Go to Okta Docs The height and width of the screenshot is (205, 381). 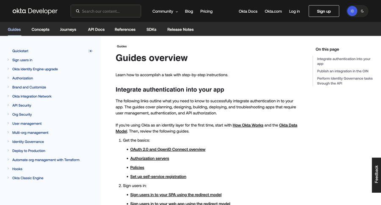[x=248, y=11]
